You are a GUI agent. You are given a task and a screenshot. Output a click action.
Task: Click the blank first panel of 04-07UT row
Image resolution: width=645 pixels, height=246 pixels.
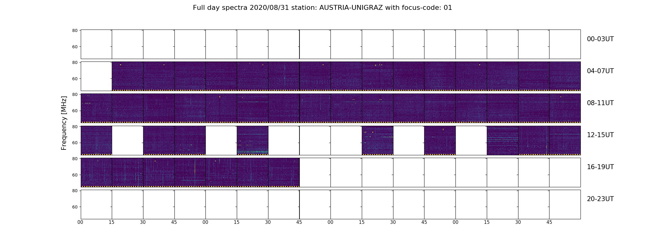pos(96,76)
